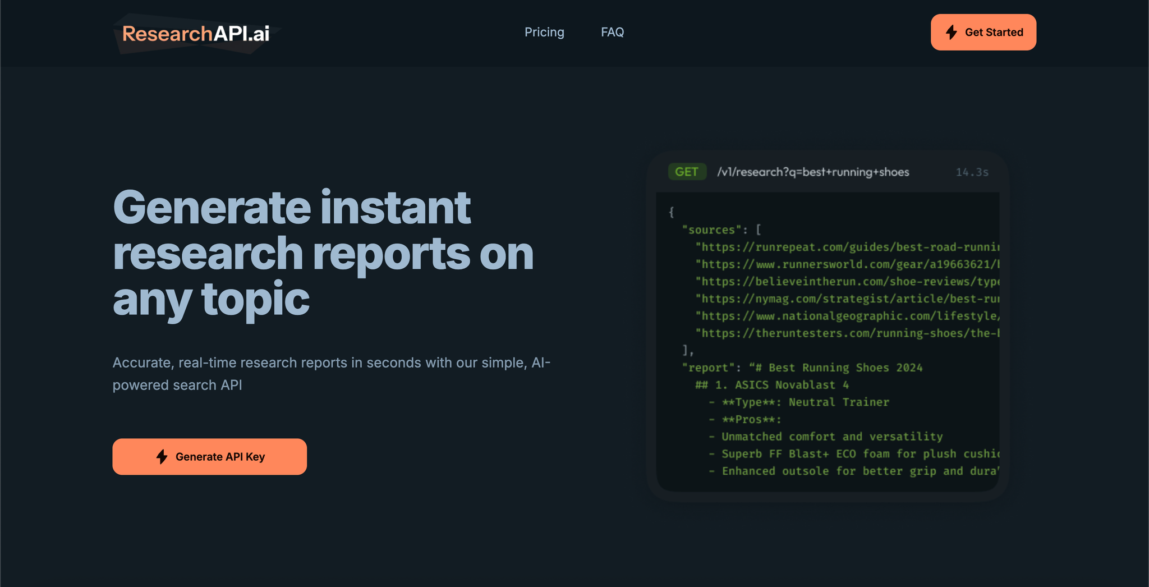Viewport: 1149px width, 587px height.
Task: Click the ResearchAPI.ai logo
Action: point(194,33)
